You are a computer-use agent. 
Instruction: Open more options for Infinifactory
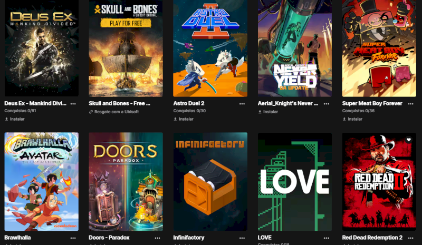[242, 238]
